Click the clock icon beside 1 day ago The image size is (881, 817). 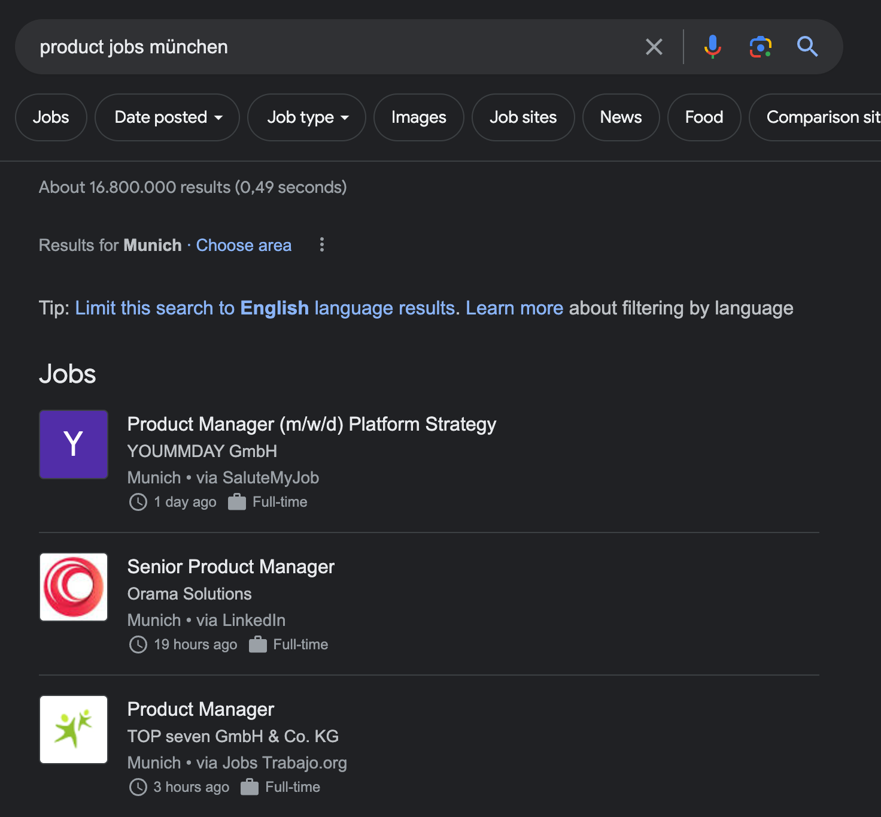coord(138,502)
